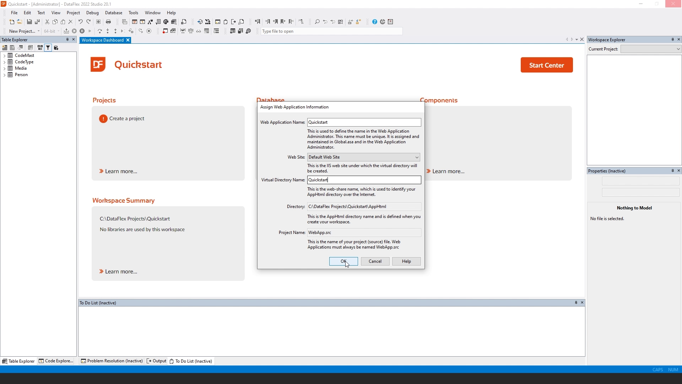Open the New Project dropdown arrow
The width and height of the screenshot is (682, 384).
click(38, 31)
